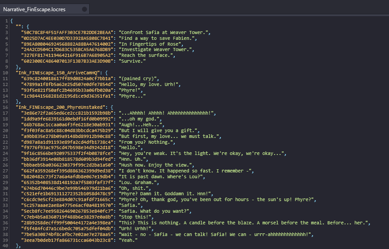This screenshot has height=249, width=389.
Task: Click key "d987a8a1d91193e89fa2cd4dfb1738c4"
Action: tap(67, 142)
